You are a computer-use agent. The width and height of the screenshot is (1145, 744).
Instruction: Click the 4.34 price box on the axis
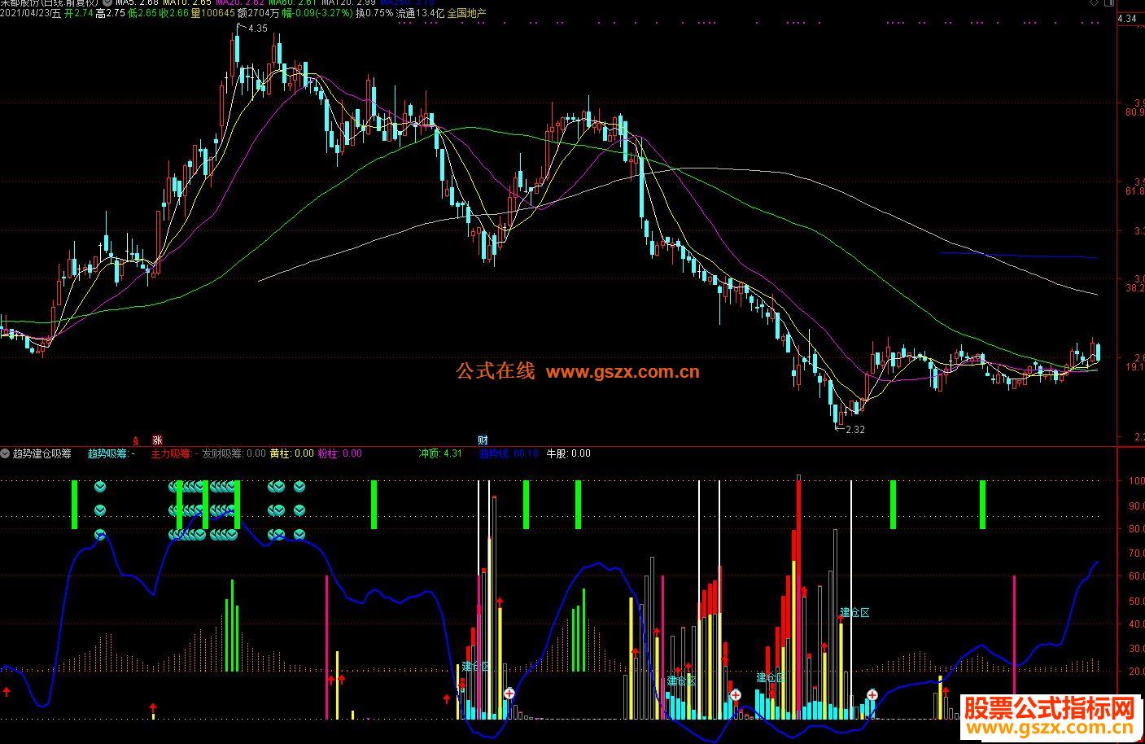pyautogui.click(x=1130, y=19)
